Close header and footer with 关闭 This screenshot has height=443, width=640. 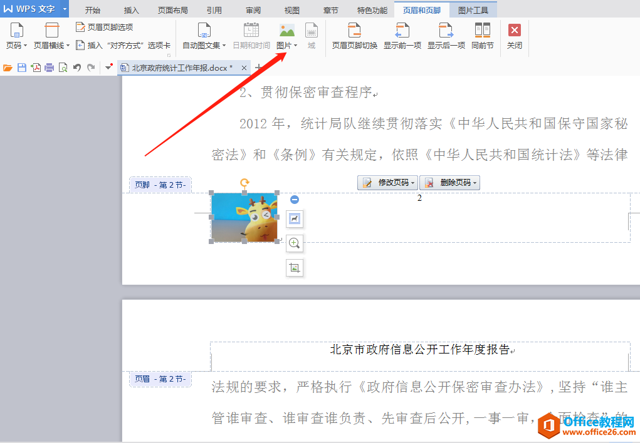[x=514, y=36]
